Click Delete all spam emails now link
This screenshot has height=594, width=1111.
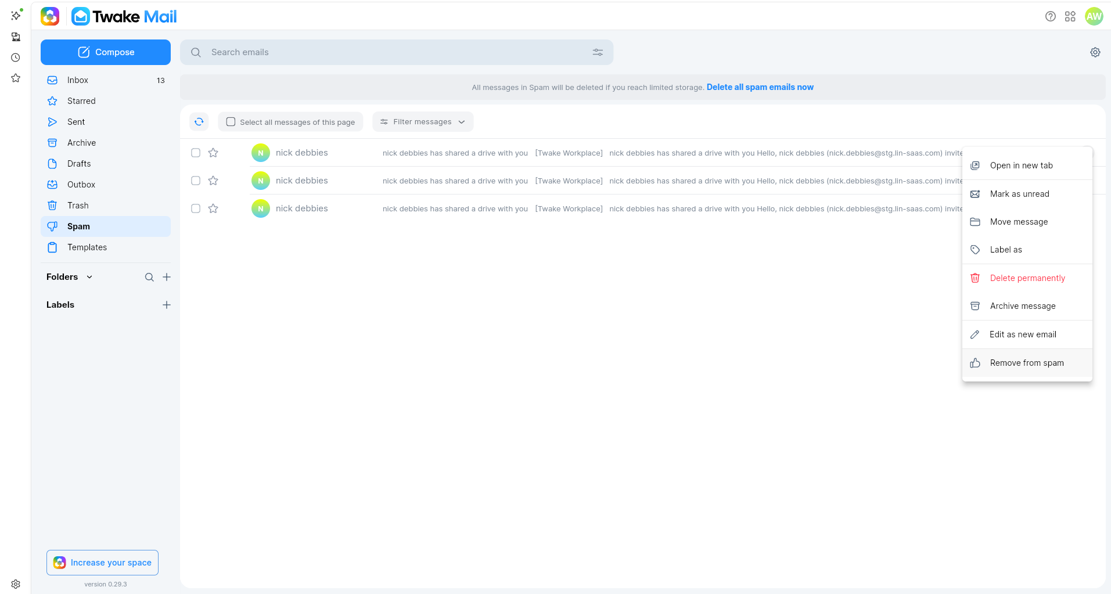click(760, 87)
